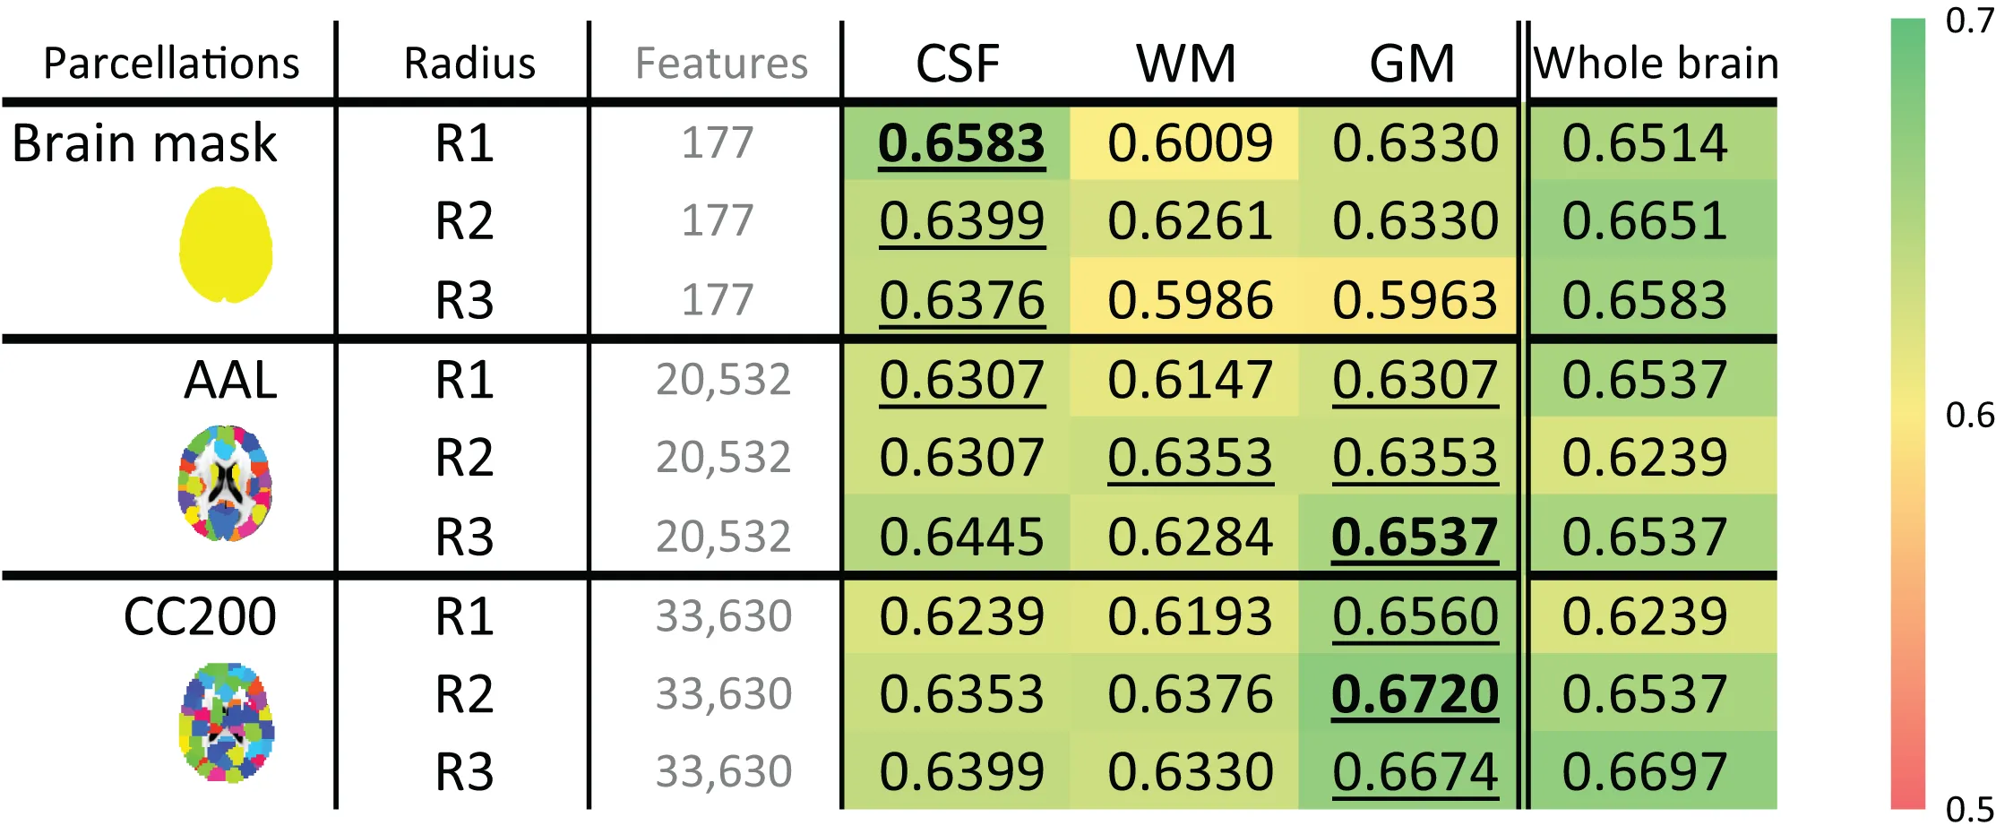This screenshot has height=834, width=1996.
Task: Click the AAL parcellation brain image
Action: (x=226, y=484)
